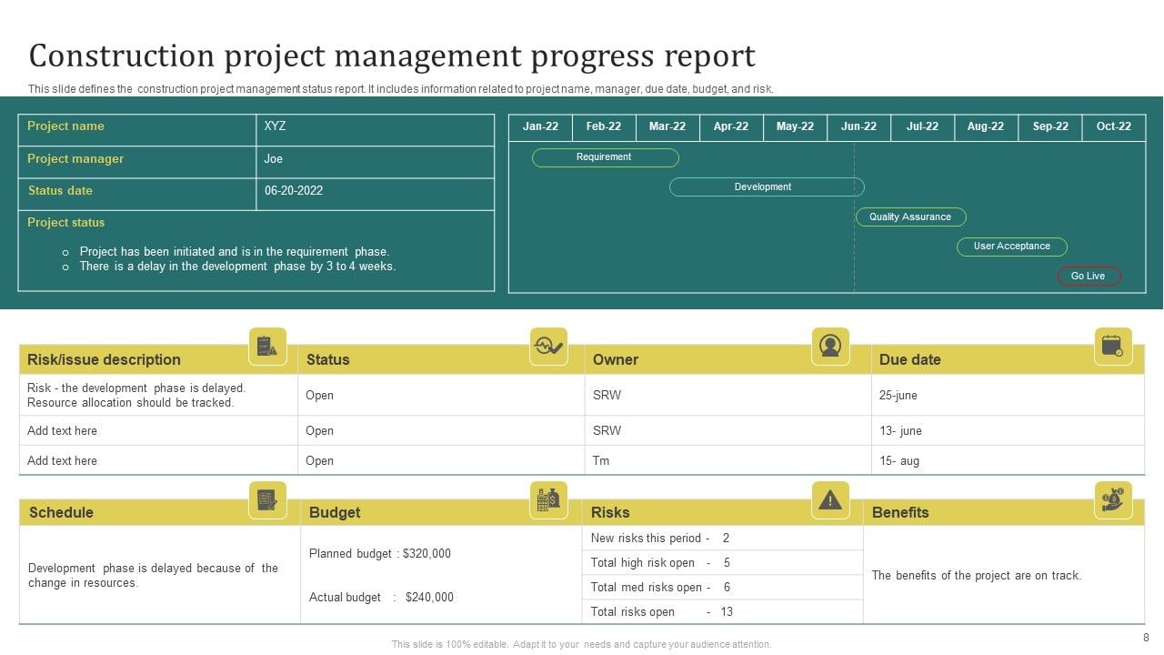Click the slide subtitle description line
This screenshot has height=655, width=1164.
coord(400,89)
